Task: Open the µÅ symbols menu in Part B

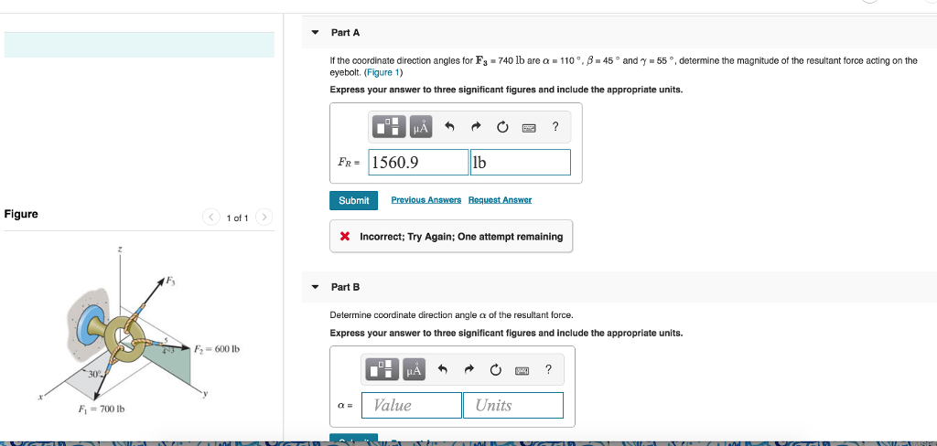Action: click(415, 370)
